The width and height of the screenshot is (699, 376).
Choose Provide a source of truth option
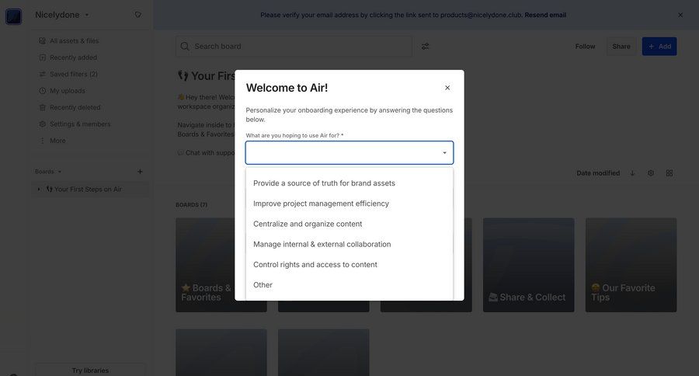[x=324, y=183]
